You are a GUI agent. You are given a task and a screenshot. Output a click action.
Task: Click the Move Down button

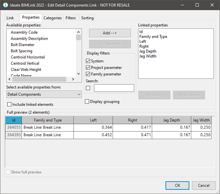click(x=189, y=95)
